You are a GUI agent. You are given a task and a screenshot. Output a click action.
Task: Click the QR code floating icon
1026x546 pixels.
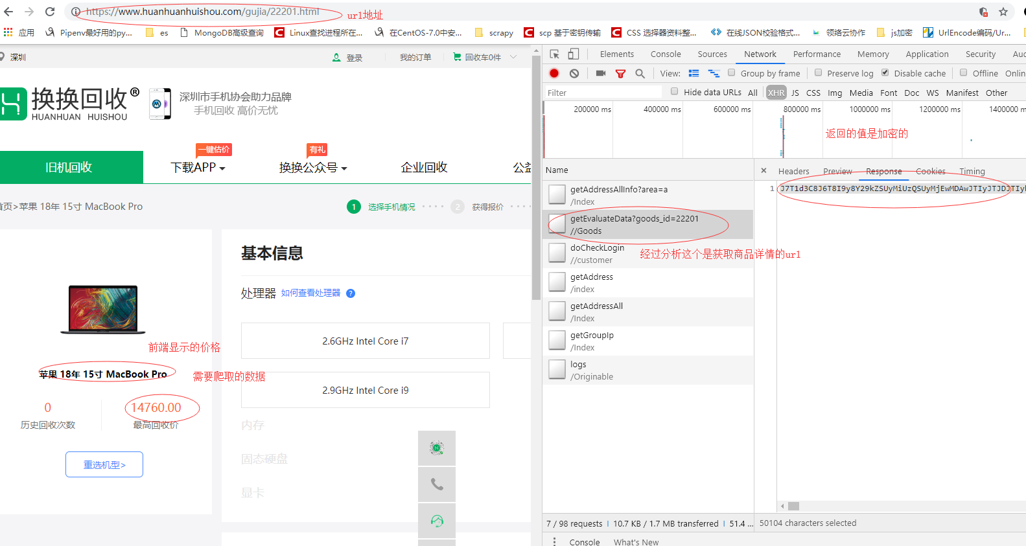(x=437, y=448)
